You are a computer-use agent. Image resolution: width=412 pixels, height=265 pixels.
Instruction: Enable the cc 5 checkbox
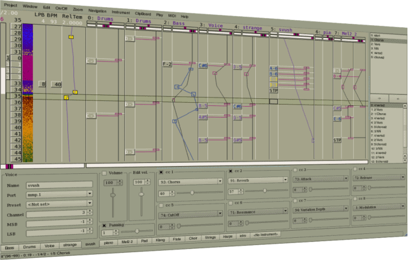click(x=161, y=206)
